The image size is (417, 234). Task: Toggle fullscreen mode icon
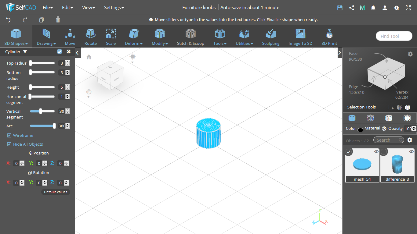408,8
